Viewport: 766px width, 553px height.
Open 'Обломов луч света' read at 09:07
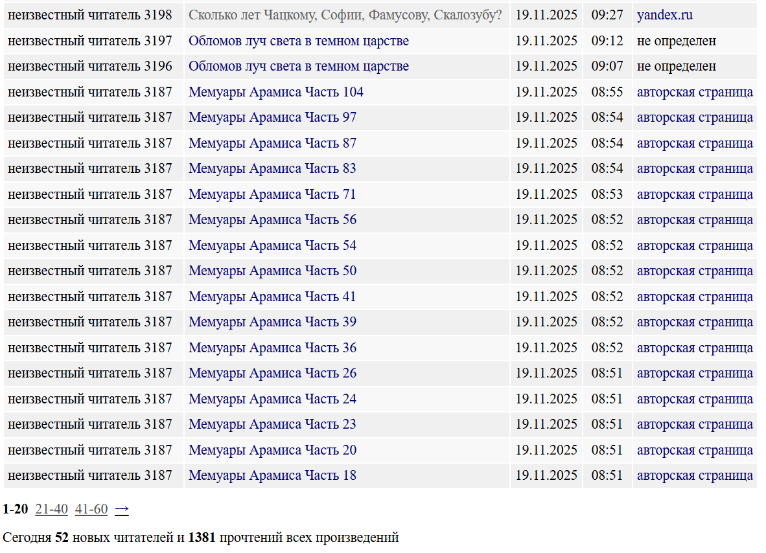pos(298,67)
